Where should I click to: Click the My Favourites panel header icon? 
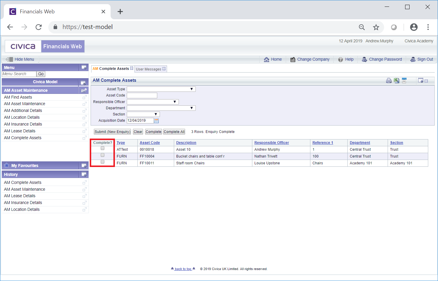84,166
